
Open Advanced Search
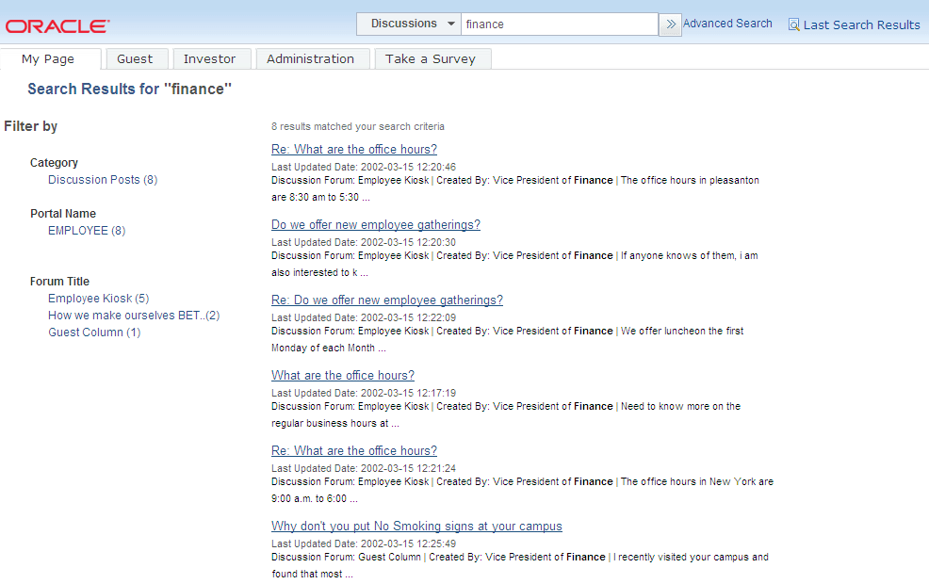coord(727,23)
